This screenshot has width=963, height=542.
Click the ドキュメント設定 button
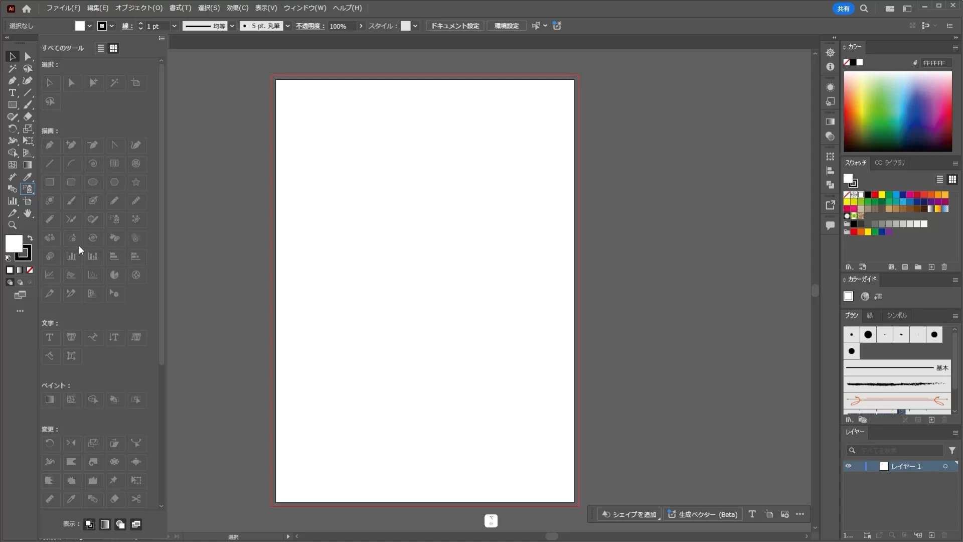[x=455, y=26]
